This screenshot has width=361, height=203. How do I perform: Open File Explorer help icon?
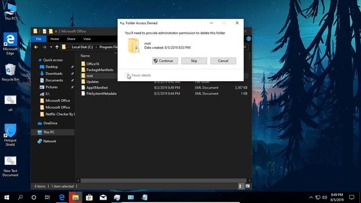[x=248, y=39]
